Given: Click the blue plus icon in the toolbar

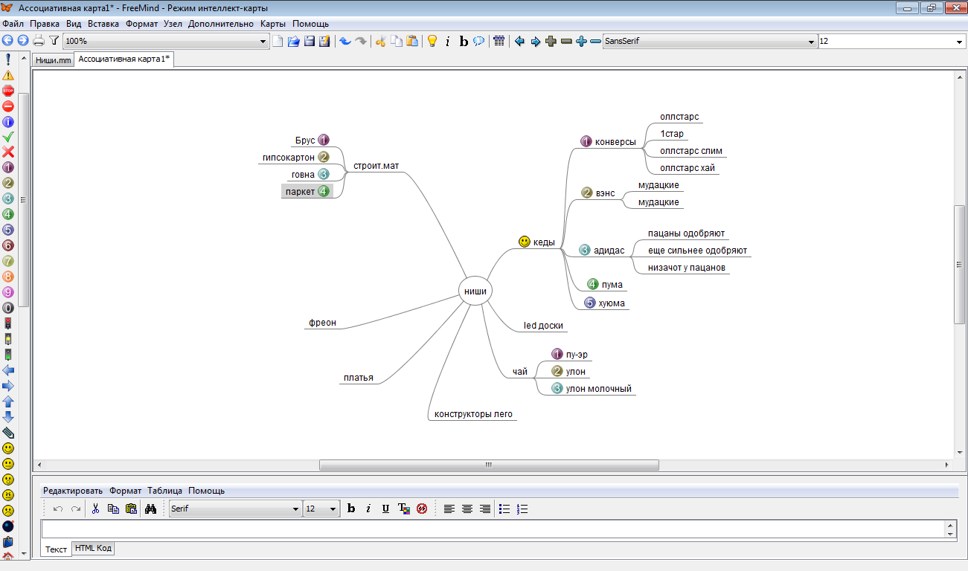Looking at the screenshot, I should coord(581,42).
